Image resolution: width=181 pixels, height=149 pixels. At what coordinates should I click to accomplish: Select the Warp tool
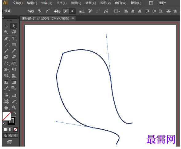[x=6, y=69]
